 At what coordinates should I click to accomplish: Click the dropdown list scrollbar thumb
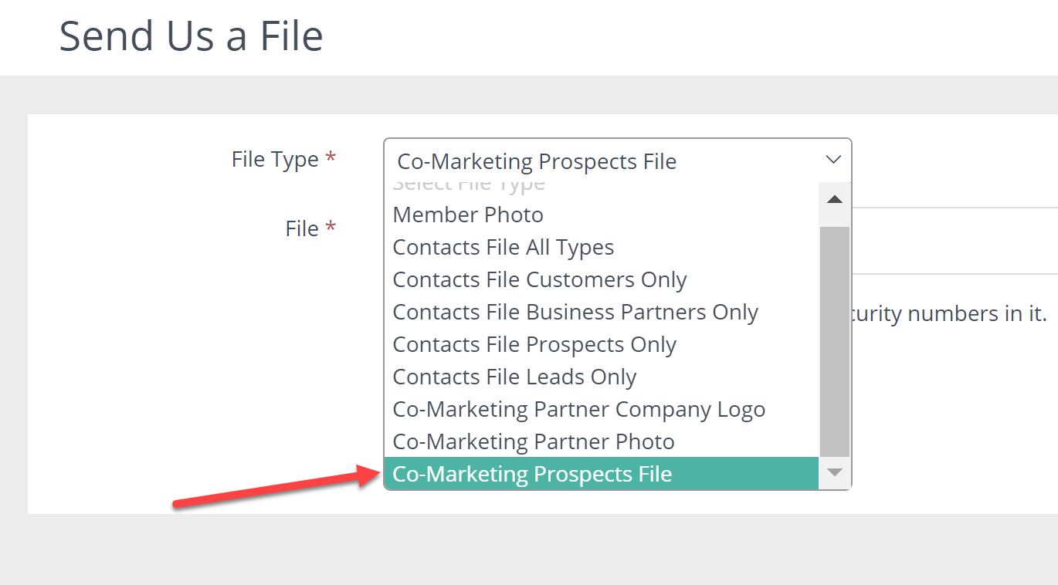tap(834, 340)
